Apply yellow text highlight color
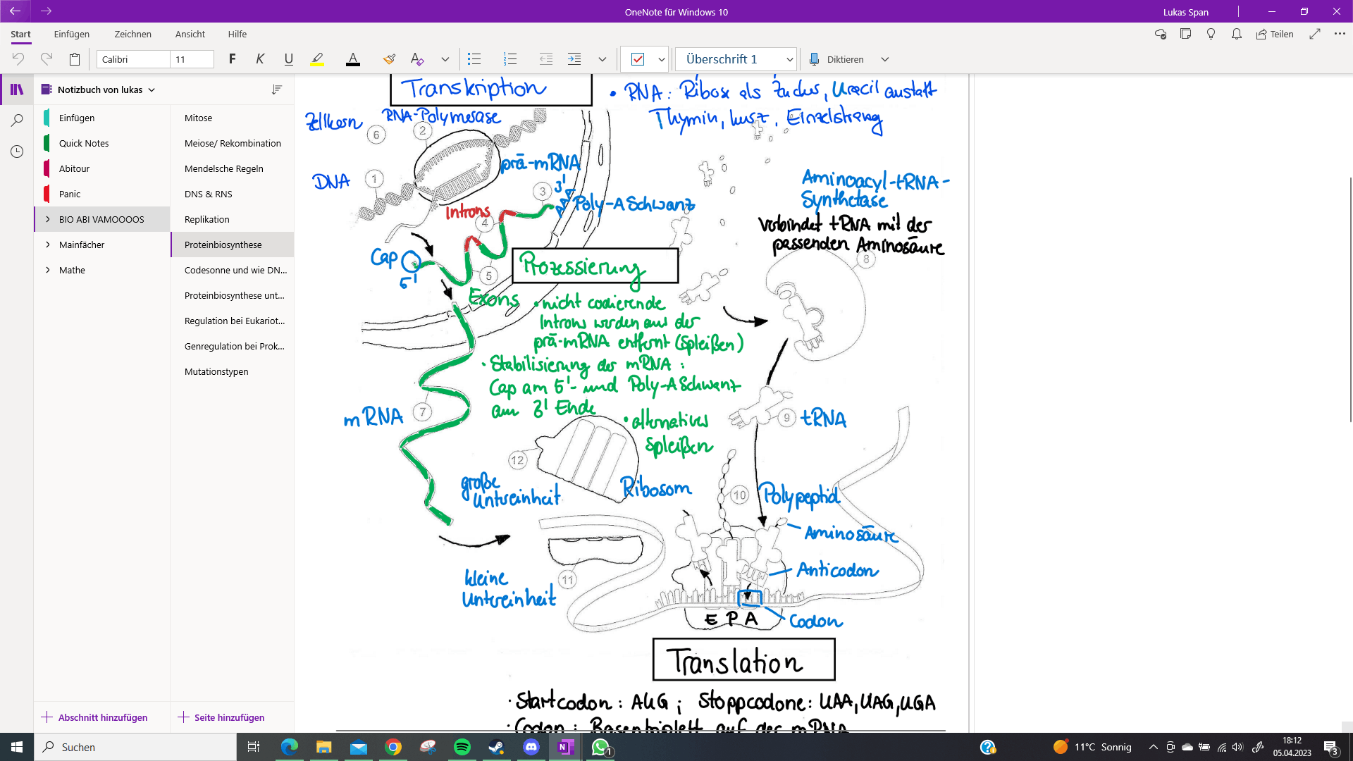The image size is (1353, 761). pos(317,59)
